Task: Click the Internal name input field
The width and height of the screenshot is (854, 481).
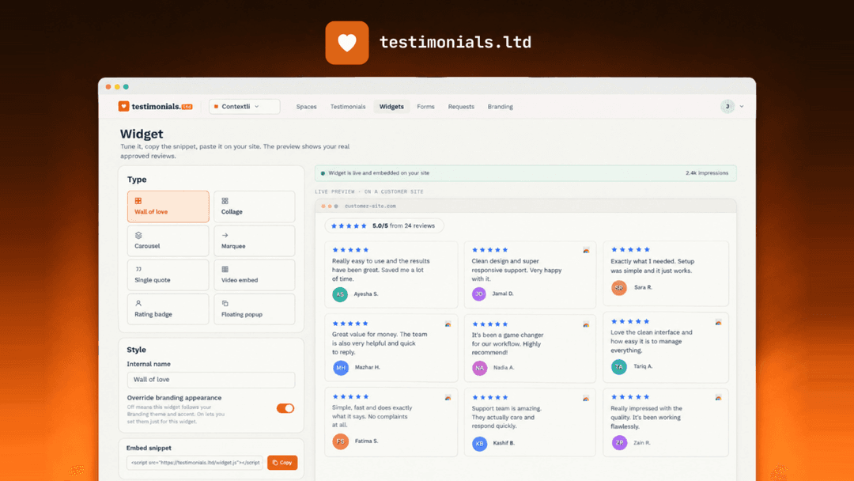Action: tap(211, 380)
